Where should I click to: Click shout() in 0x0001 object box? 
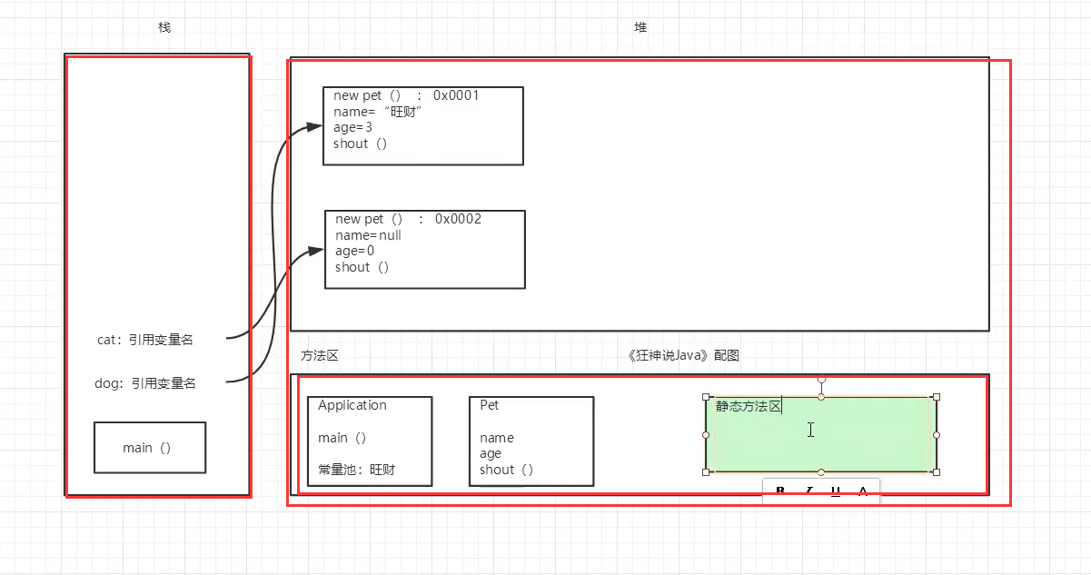click(x=361, y=144)
